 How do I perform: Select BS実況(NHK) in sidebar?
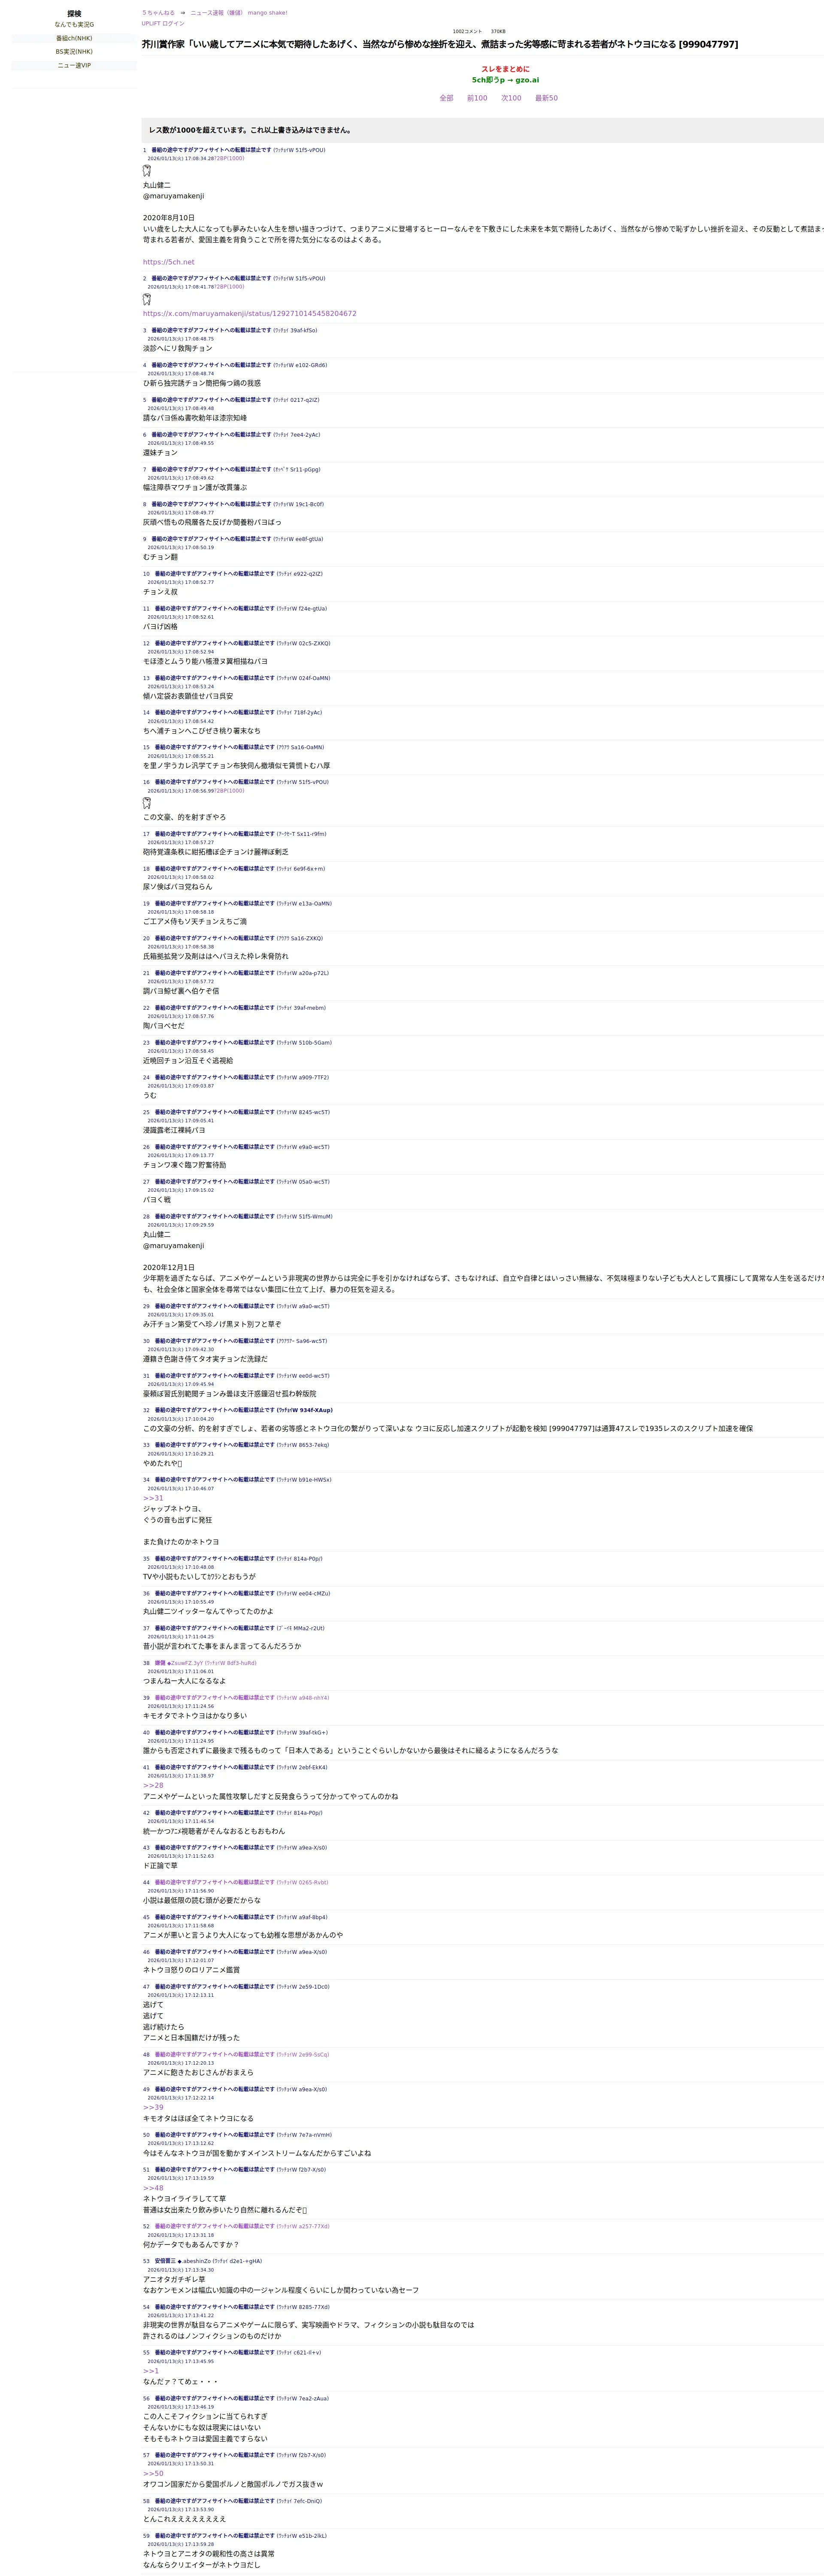point(74,52)
